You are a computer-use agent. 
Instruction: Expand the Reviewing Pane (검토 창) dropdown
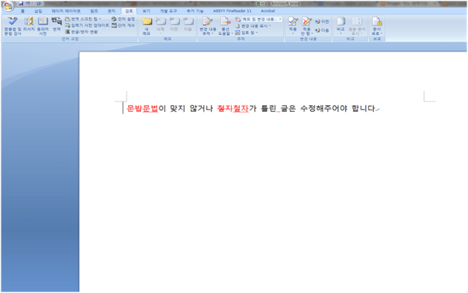(246, 33)
